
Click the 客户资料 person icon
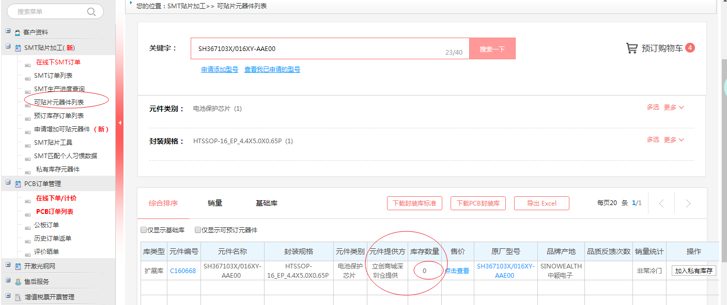18,32
